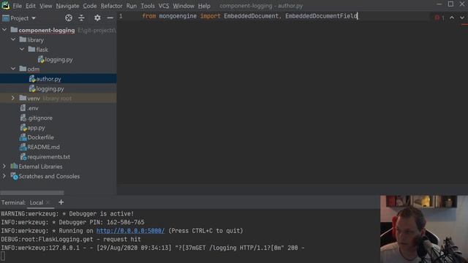Open the Help menu
The width and height of the screenshot is (468, 263).
pyautogui.click(x=204, y=6)
